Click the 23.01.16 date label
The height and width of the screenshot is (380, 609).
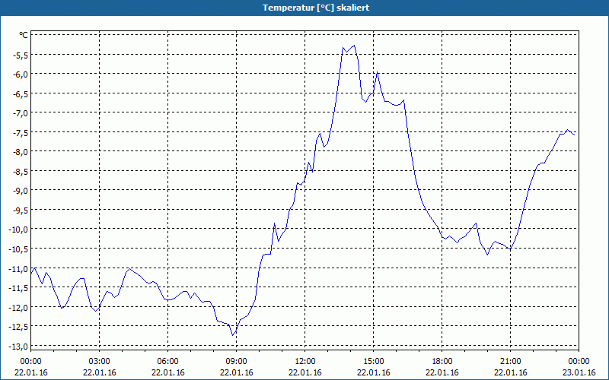pos(579,372)
